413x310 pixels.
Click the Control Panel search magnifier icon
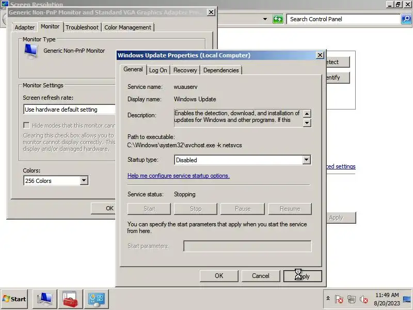click(x=406, y=19)
